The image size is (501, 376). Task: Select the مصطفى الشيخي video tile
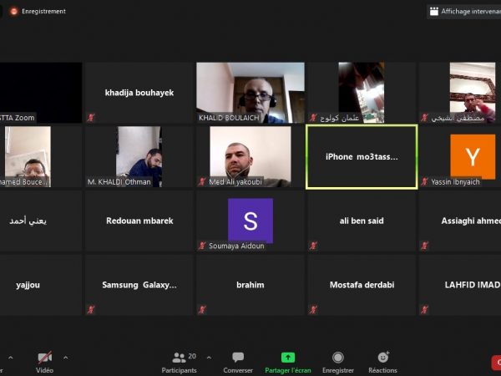pyautogui.click(x=460, y=93)
